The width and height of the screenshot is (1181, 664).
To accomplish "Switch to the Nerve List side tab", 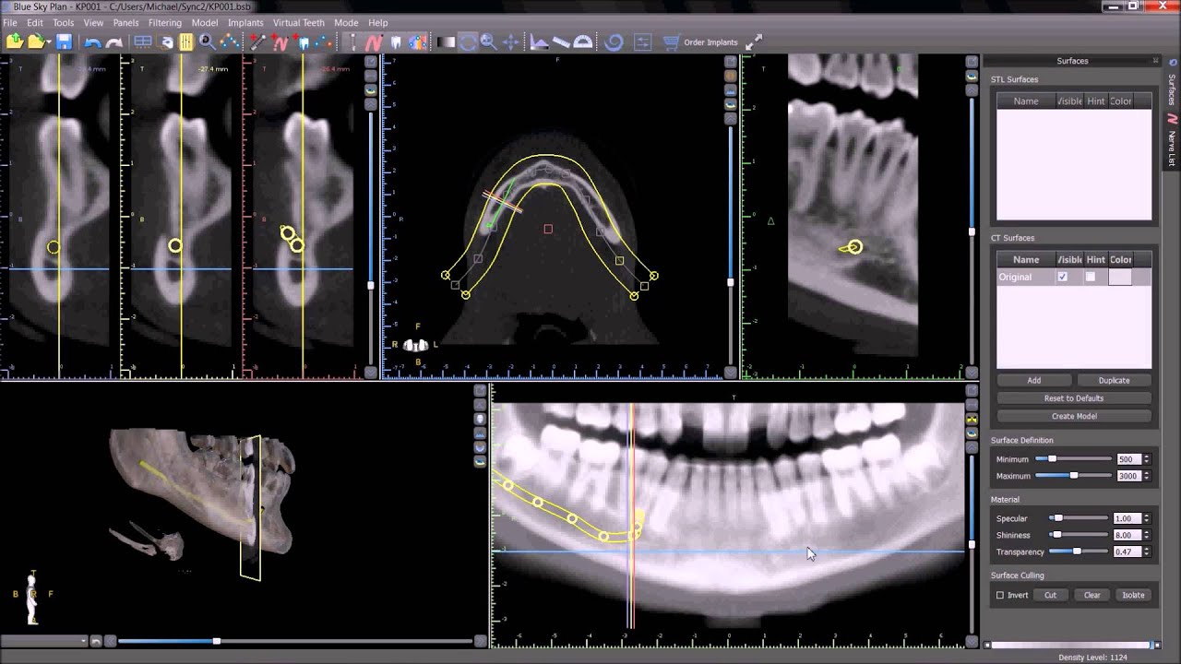I will (1173, 138).
